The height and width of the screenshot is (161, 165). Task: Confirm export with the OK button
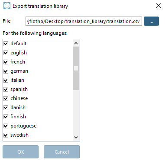tap(20, 152)
